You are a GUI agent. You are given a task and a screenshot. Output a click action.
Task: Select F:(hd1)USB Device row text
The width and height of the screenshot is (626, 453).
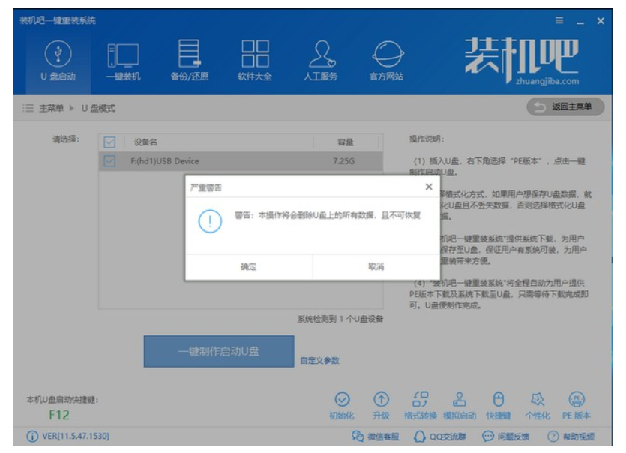tap(164, 161)
